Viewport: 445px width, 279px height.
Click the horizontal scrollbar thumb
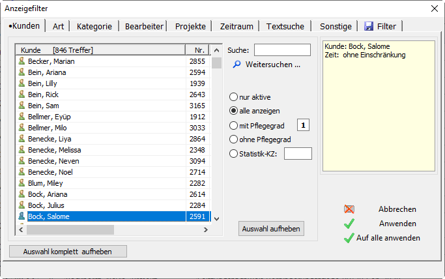(x=70, y=229)
